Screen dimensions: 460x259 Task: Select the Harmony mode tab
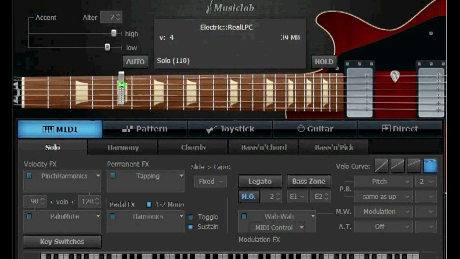[x=123, y=147]
